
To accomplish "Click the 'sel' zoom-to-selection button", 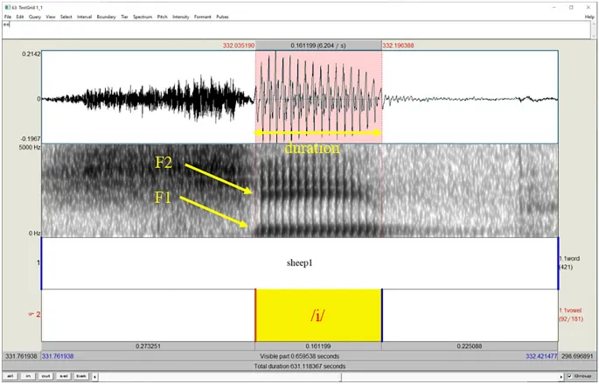I will pyautogui.click(x=63, y=376).
